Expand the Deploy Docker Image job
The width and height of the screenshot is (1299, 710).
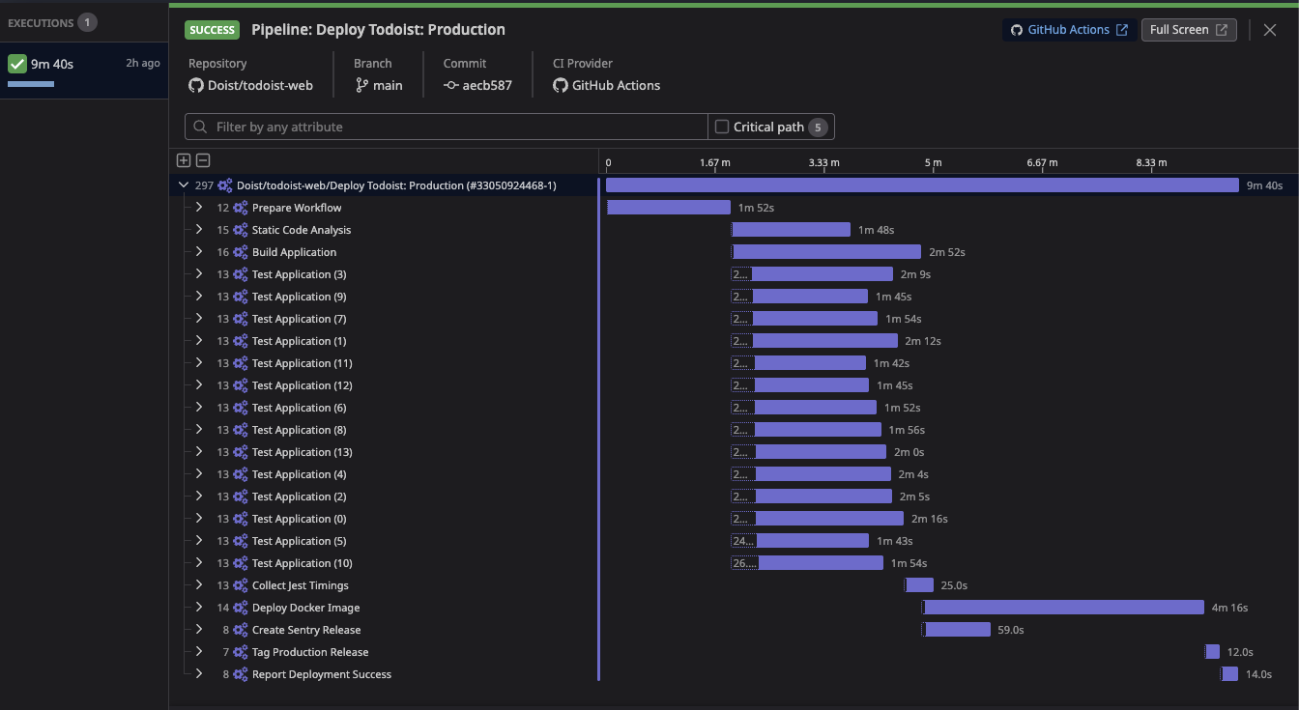(199, 608)
